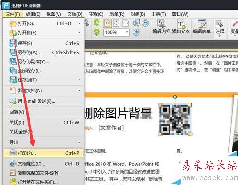Click the 编辑内容 tool button

point(161,27)
